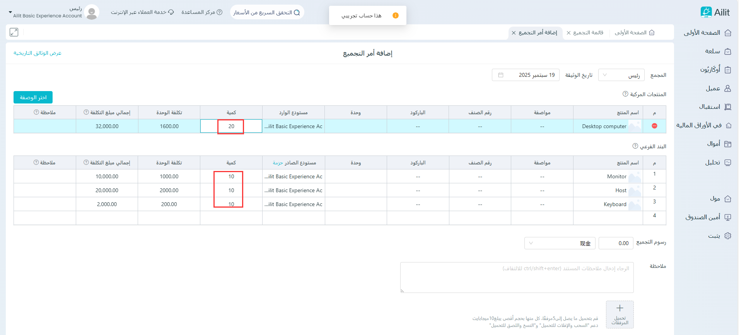739x335 pixels.
Task: Expand the المجمع dropdown showing رئيس
Action: coord(621,75)
